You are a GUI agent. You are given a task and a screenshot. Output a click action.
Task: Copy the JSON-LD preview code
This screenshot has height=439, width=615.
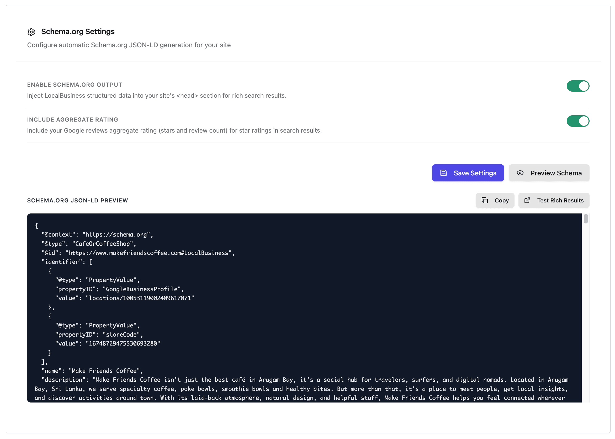point(495,200)
